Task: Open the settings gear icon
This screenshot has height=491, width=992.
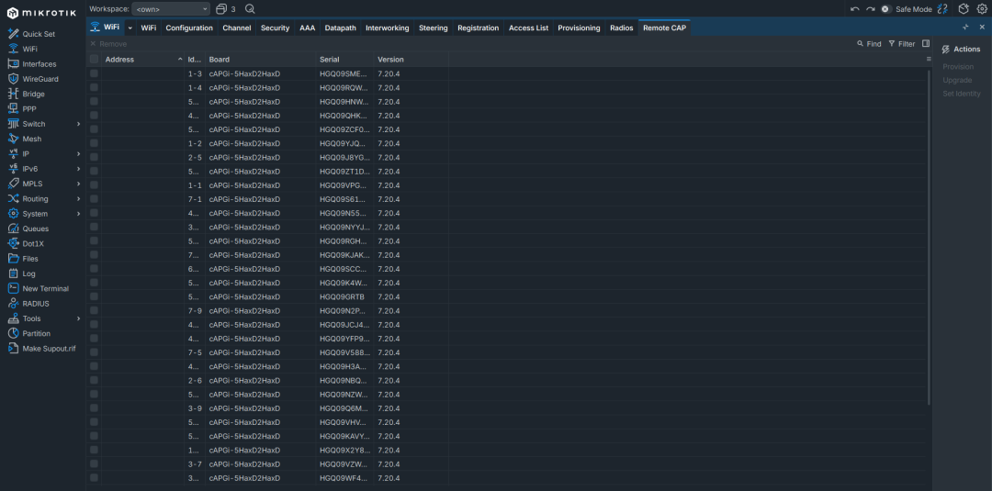Action: (x=981, y=9)
